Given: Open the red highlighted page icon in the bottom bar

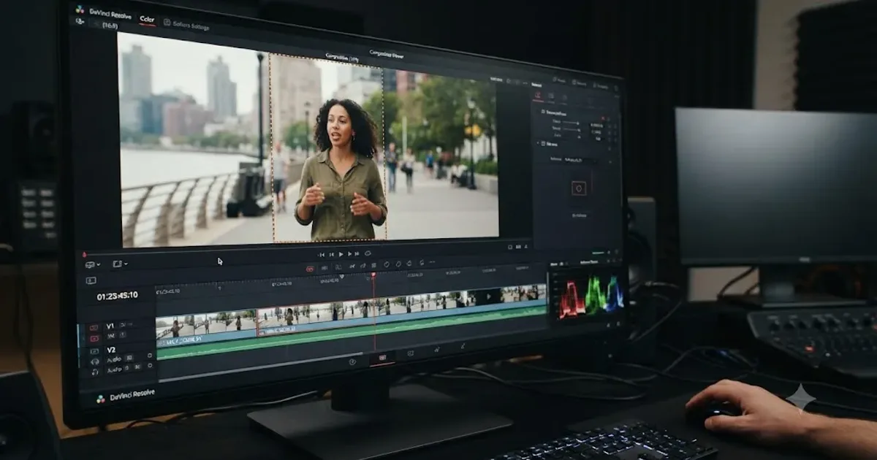Looking at the screenshot, I should pyautogui.click(x=382, y=358).
